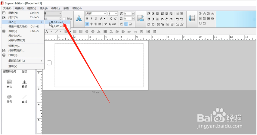The width and height of the screenshot is (257, 135).
Task: Expand the label type combo box
Action: [x=60, y=14]
